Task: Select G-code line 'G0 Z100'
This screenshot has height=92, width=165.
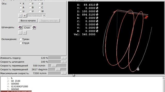Action: tap(15, 81)
